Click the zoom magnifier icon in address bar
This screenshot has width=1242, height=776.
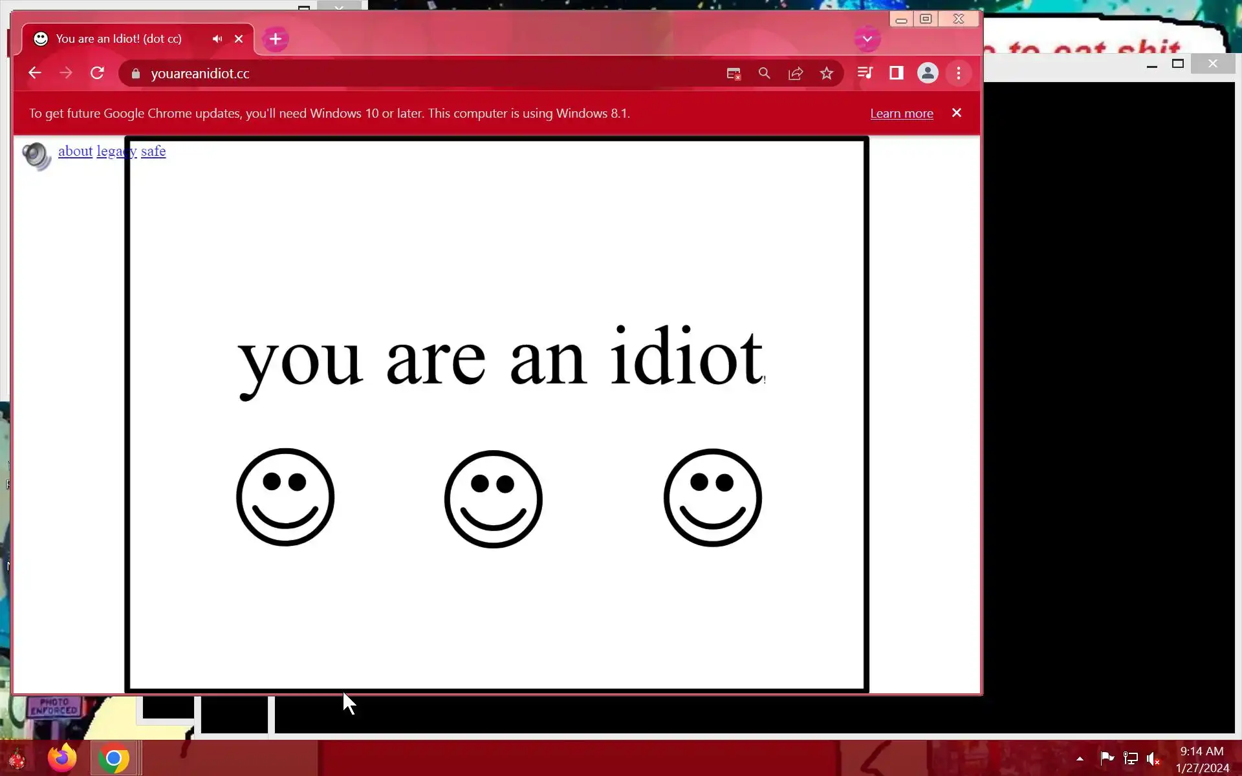pyautogui.click(x=764, y=74)
